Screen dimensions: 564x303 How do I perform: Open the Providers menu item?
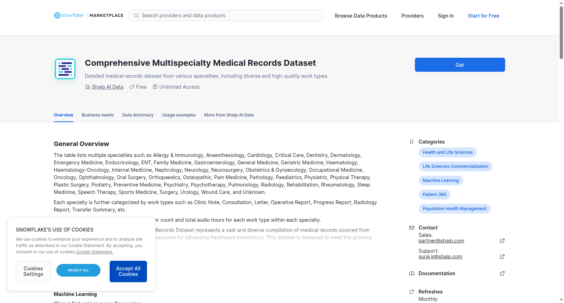coord(412,16)
